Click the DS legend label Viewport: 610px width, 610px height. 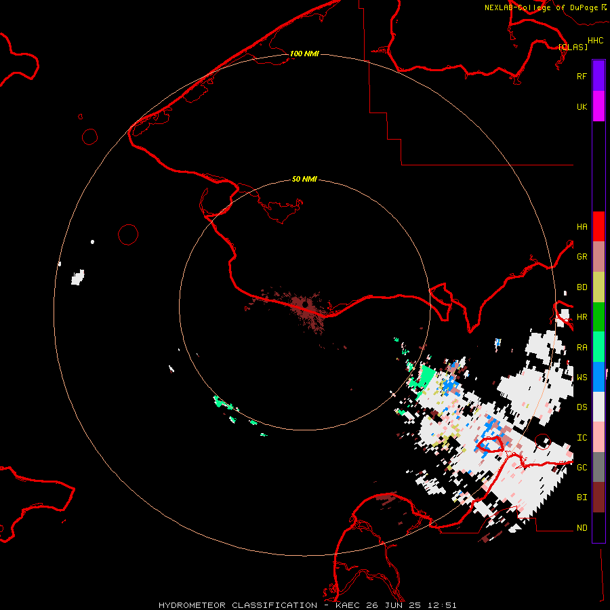(x=582, y=407)
